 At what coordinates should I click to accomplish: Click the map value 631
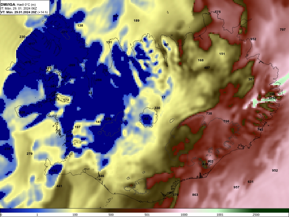coord(251,182)
